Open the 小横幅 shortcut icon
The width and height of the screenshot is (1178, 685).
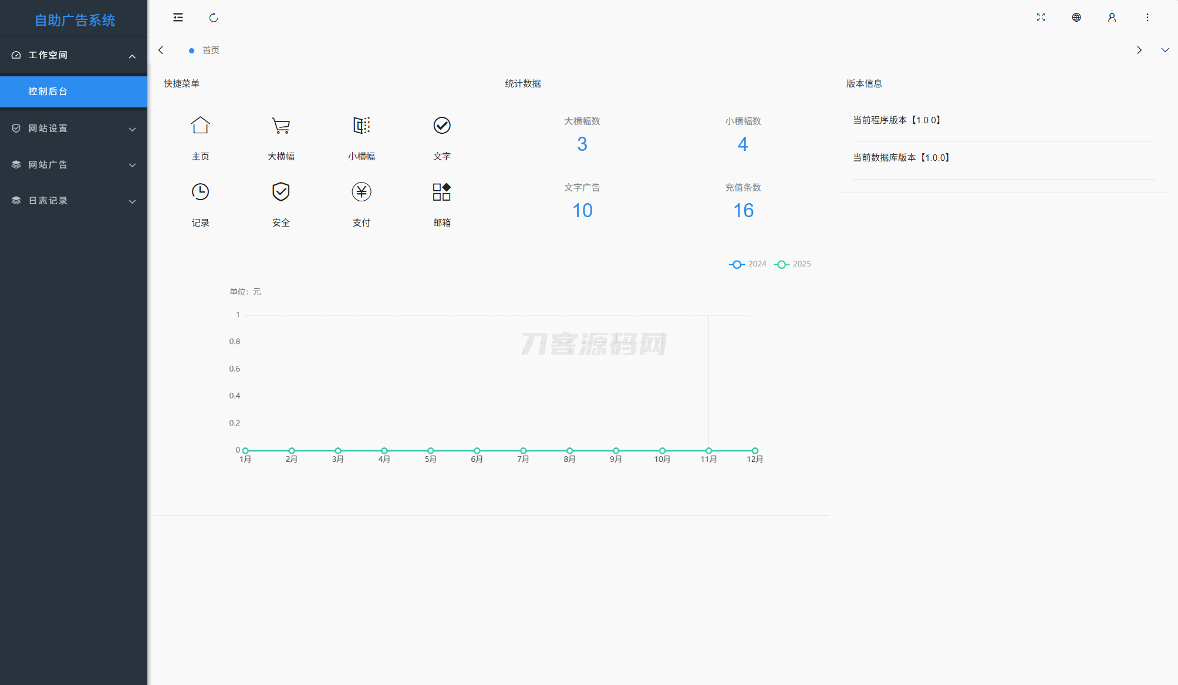pyautogui.click(x=361, y=126)
